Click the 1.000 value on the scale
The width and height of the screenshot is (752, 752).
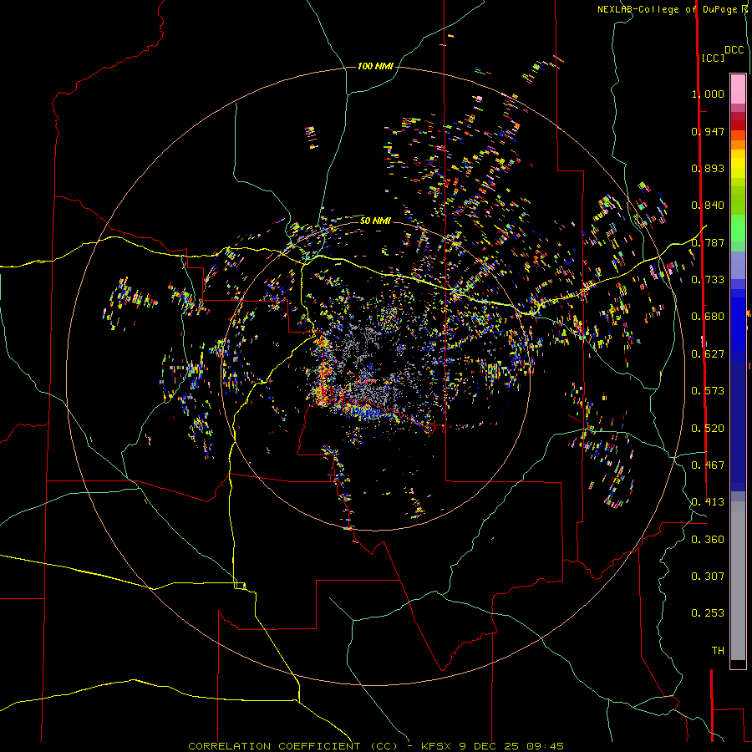click(x=708, y=94)
